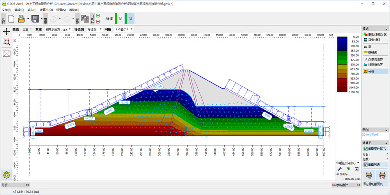The width and height of the screenshot is (390, 195).
Task: Create a new file with the blank page icon
Action: pos(11,19)
